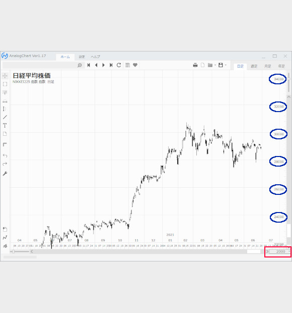The image size is (292, 313).
Task: Expand the folder open dropdown arrow
Action: (215, 65)
